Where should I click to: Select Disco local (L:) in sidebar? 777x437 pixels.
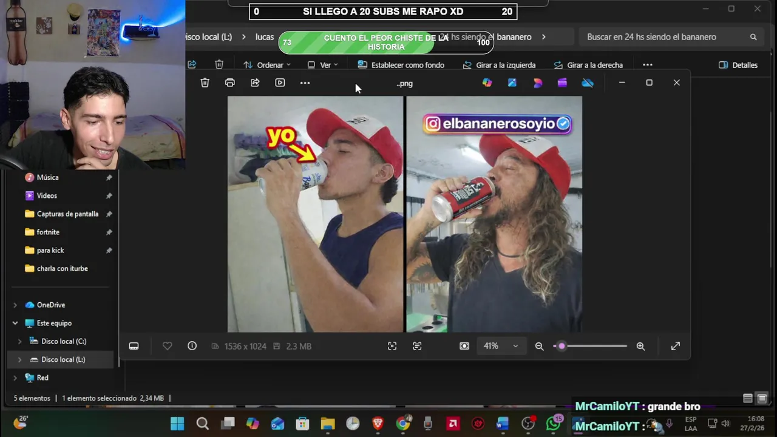click(x=63, y=359)
